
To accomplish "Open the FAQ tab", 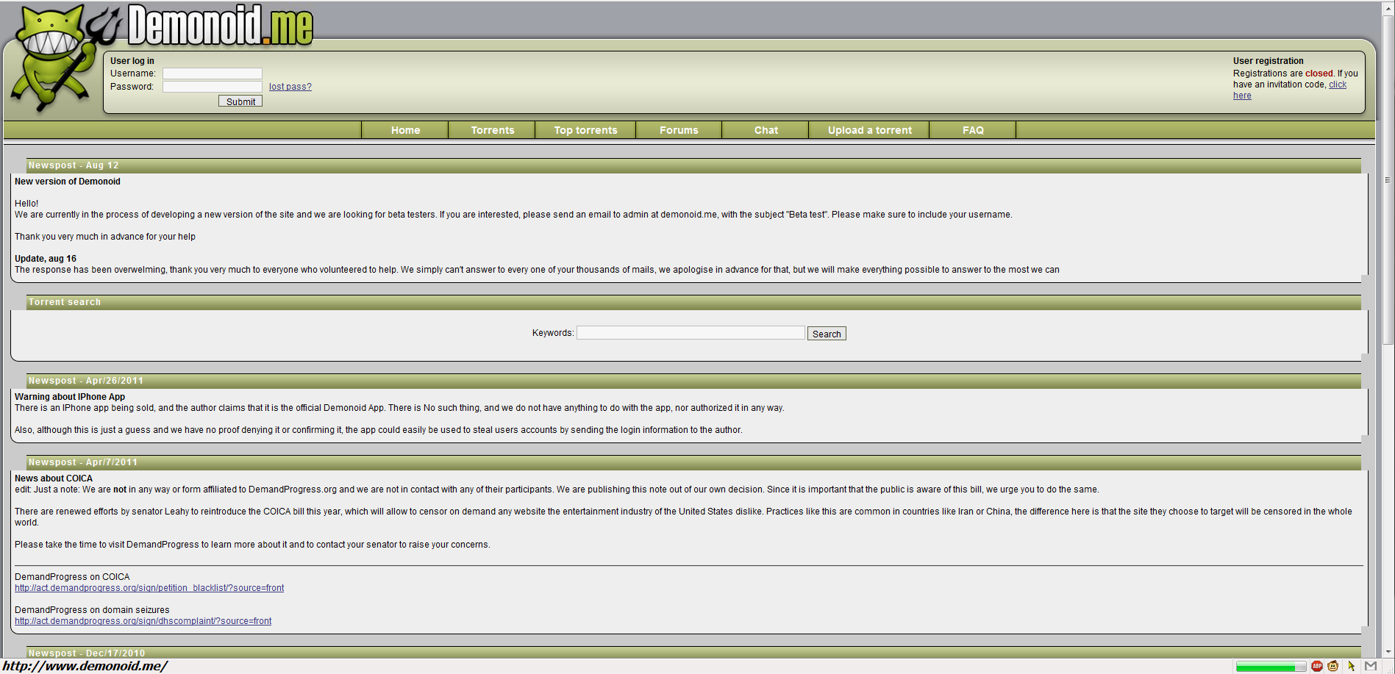I will (x=973, y=130).
